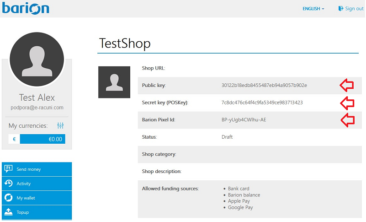Open the Barion logo home link
366x222 pixels.
coord(26,8)
